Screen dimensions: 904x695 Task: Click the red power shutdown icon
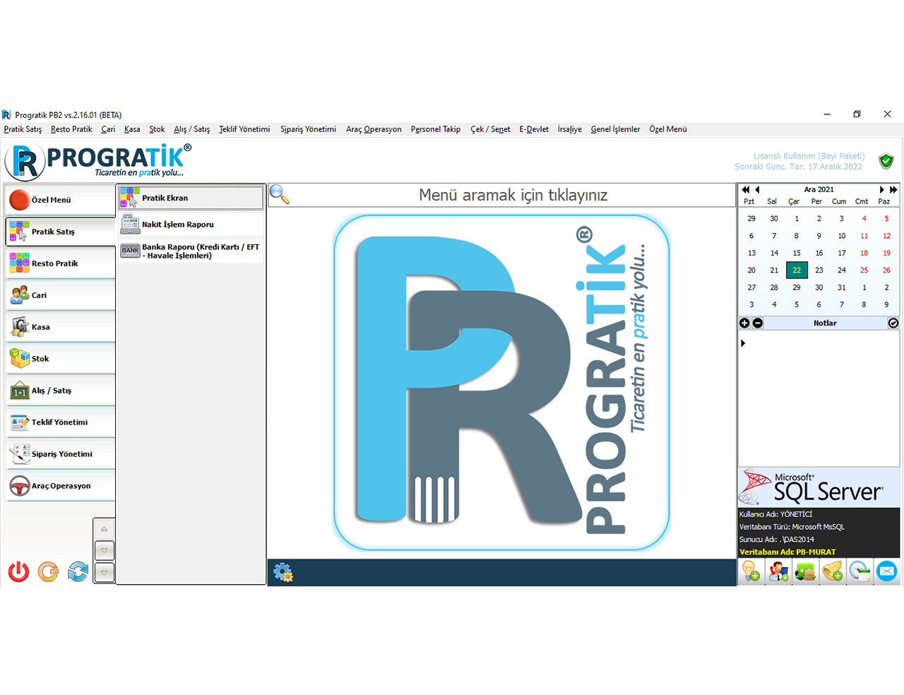click(x=18, y=571)
